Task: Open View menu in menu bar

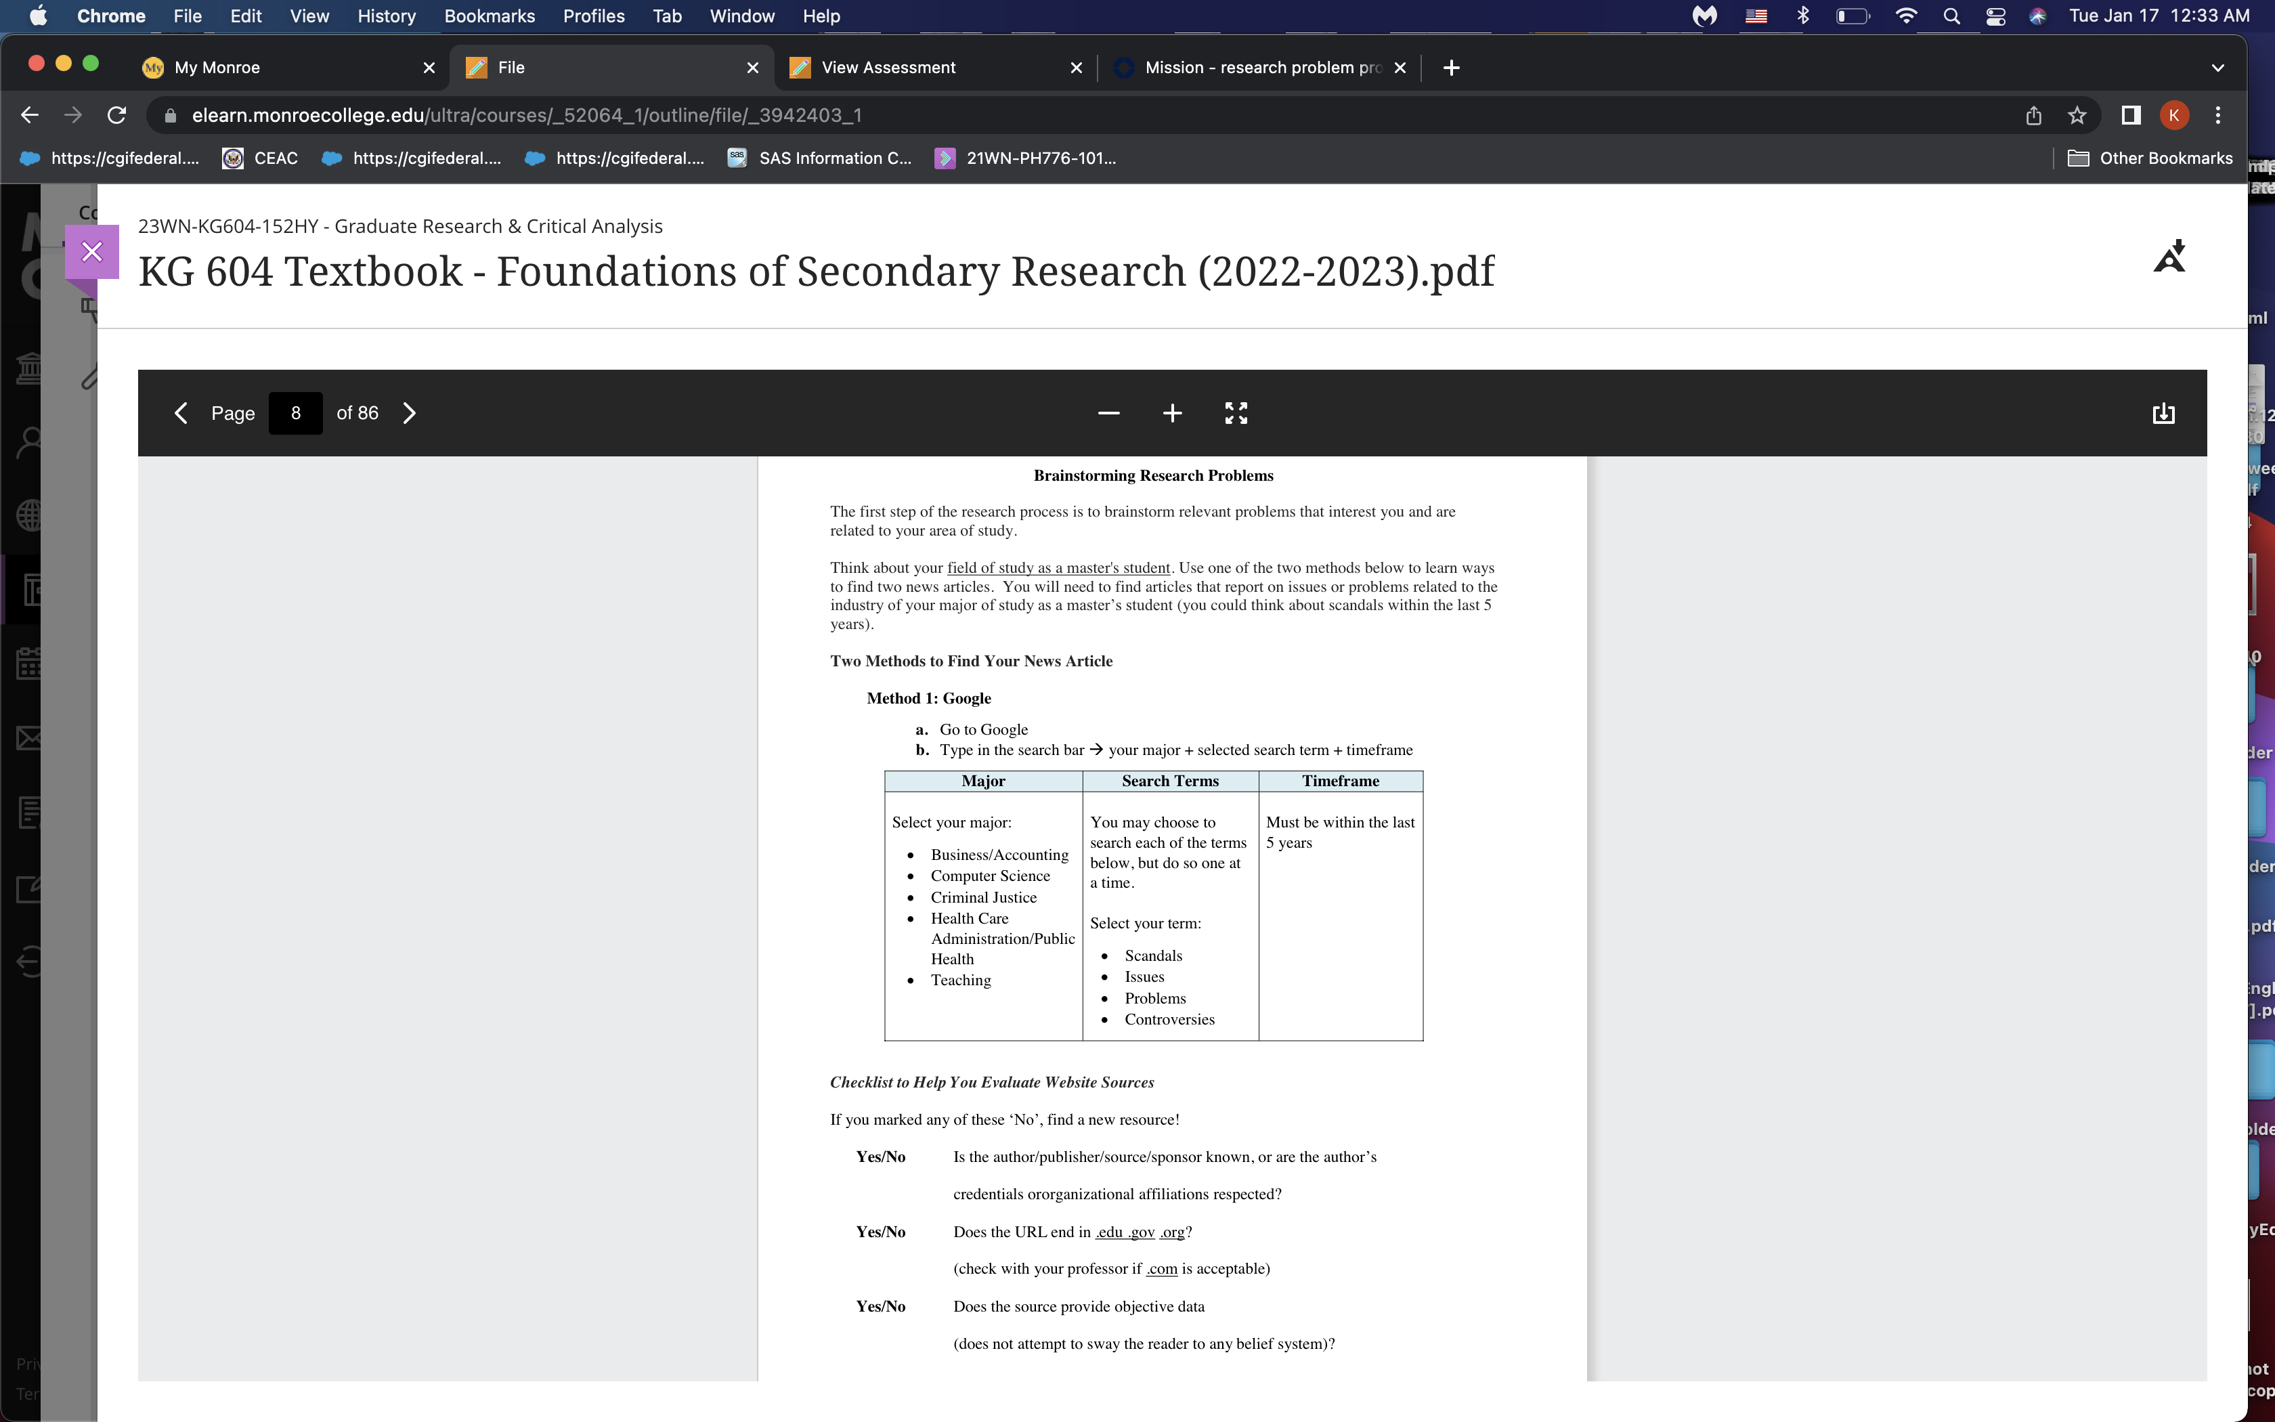Action: [x=309, y=16]
